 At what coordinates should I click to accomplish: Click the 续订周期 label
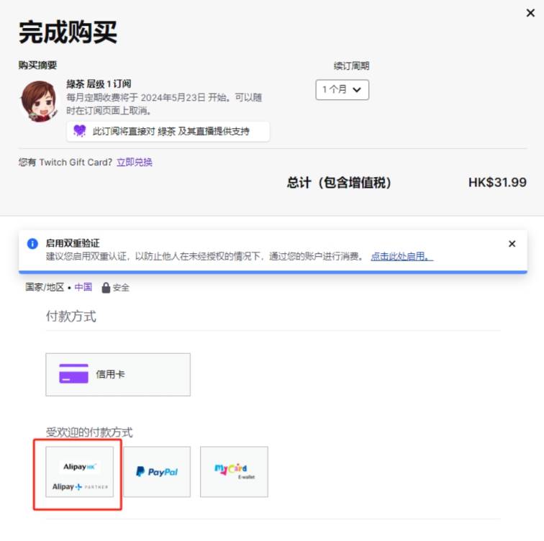tap(351, 66)
